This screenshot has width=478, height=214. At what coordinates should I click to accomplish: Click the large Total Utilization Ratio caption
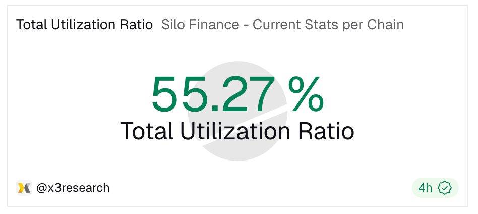[237, 131]
